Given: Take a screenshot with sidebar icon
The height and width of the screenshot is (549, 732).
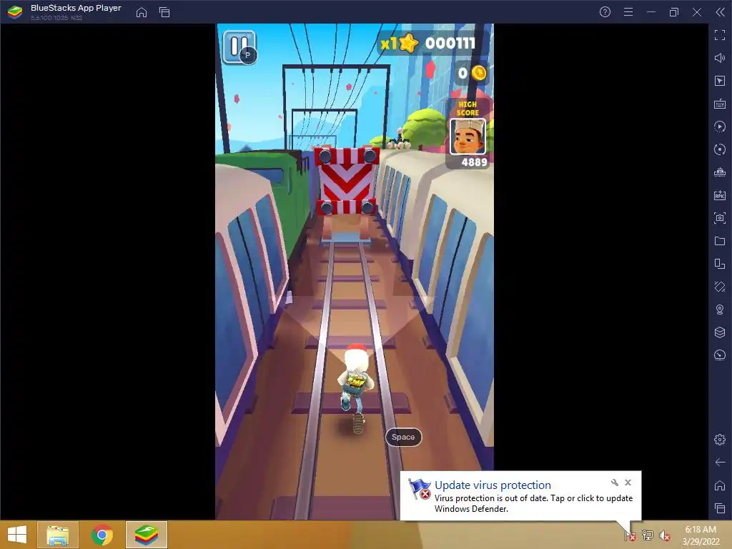Looking at the screenshot, I should point(720,218).
